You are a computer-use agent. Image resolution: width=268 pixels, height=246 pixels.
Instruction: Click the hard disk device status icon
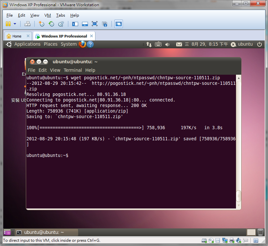tap(204, 240)
